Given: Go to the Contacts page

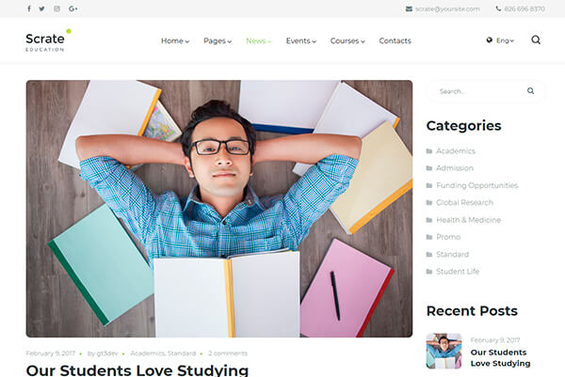Looking at the screenshot, I should click(x=395, y=41).
